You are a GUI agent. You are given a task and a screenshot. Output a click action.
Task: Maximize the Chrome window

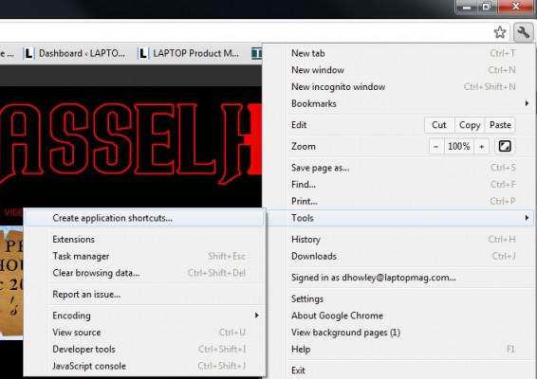point(487,6)
